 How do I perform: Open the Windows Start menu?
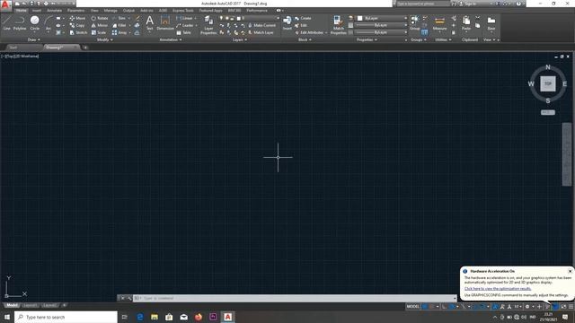click(x=7, y=317)
